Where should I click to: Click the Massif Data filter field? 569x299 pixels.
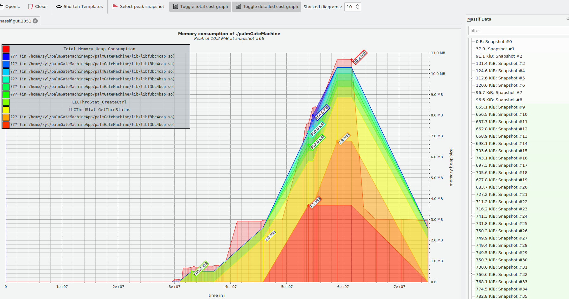[x=518, y=30]
